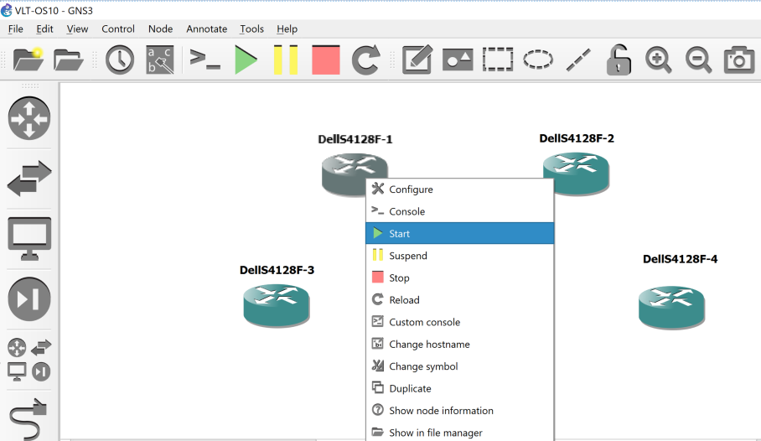Choose Custom console from the context menu
Viewport: 761px width, 441px height.
pos(459,322)
